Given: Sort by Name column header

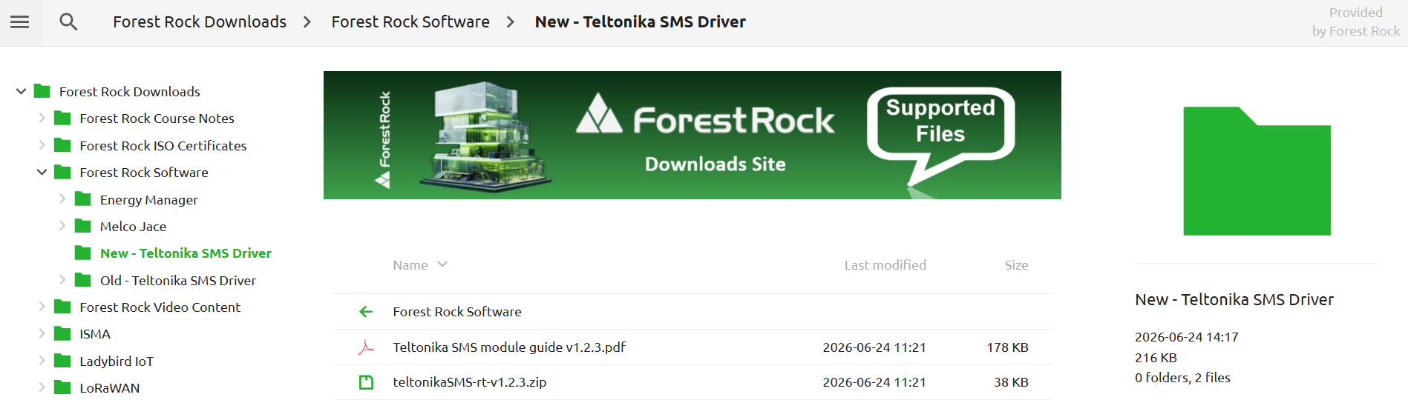Looking at the screenshot, I should tap(410, 265).
